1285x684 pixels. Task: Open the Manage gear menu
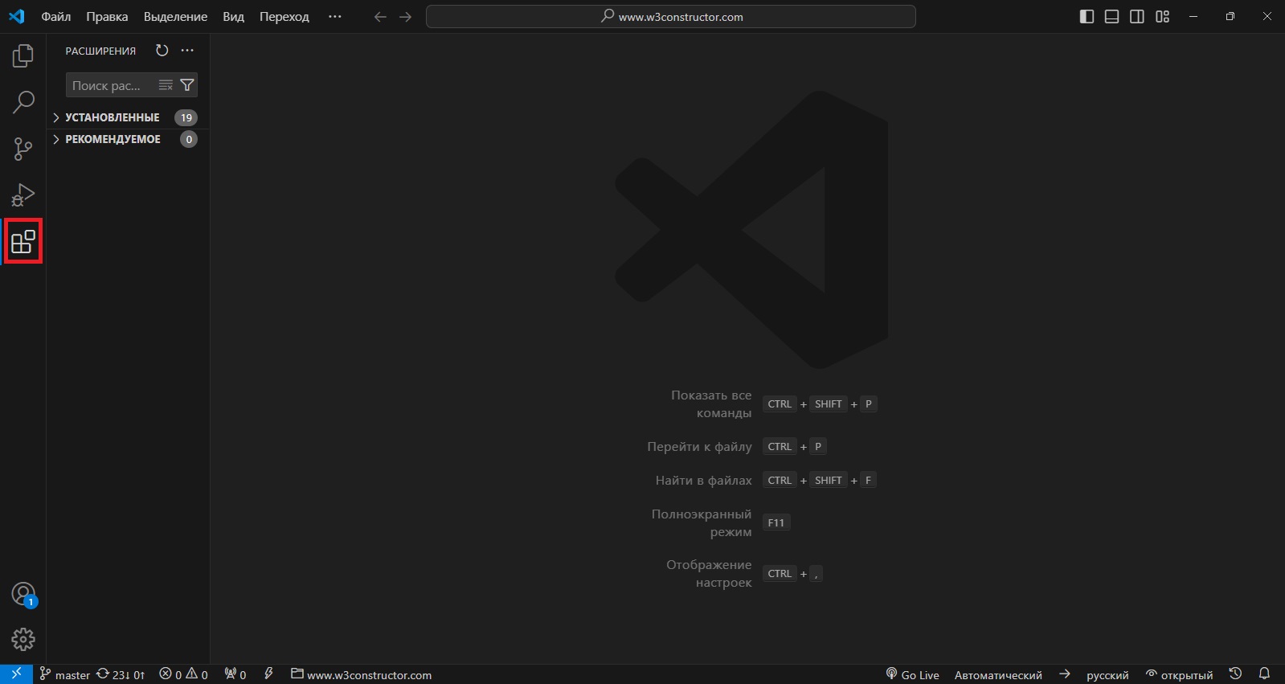pos(23,640)
